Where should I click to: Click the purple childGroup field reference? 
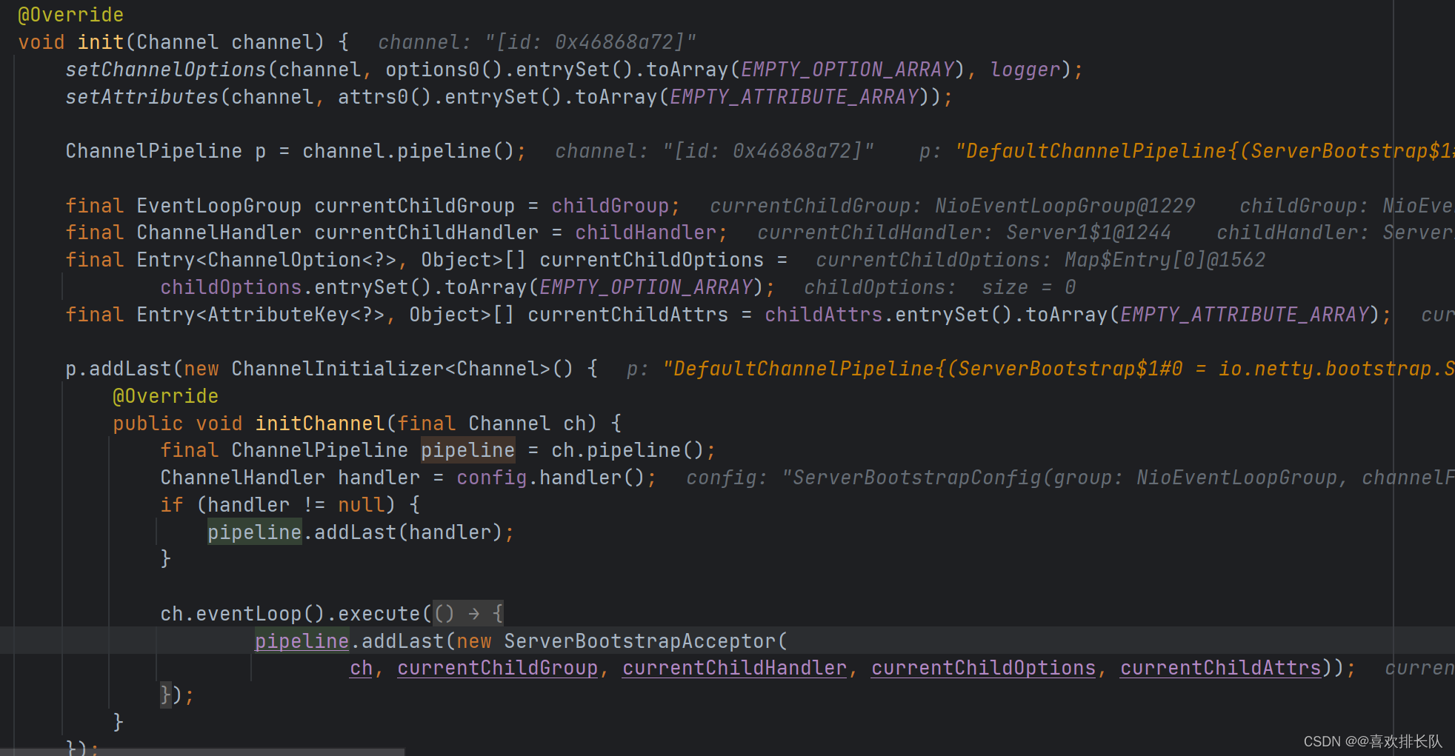pos(610,206)
